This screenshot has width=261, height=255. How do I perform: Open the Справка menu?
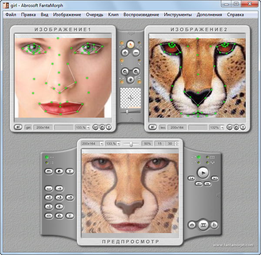pos(235,15)
